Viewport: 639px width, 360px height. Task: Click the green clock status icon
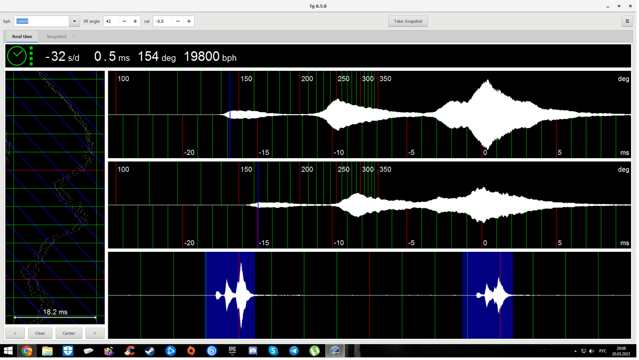click(x=17, y=56)
